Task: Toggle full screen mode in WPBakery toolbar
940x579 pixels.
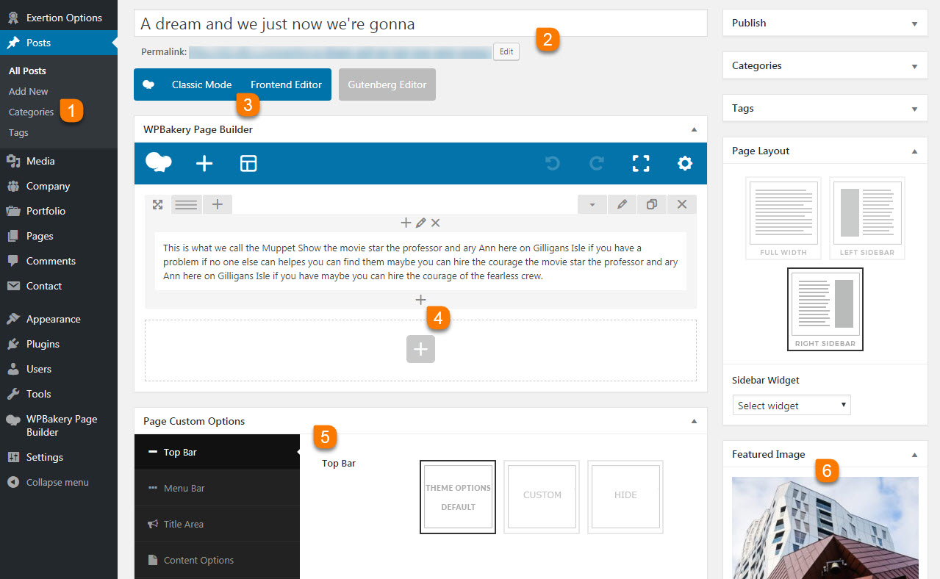Action: 641,163
